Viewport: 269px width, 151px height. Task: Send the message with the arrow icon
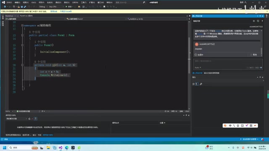(261, 68)
